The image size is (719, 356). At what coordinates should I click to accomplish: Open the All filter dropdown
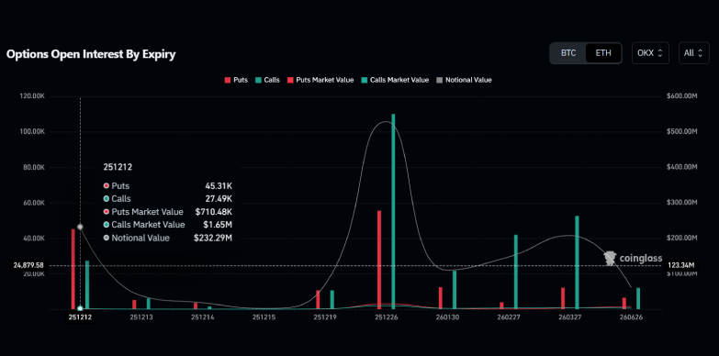693,53
